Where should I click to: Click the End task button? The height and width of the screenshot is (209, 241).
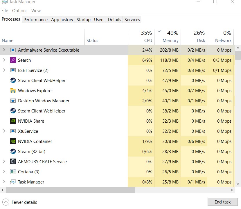point(222,202)
